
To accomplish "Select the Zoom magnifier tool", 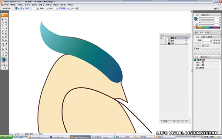I will click(6, 56).
